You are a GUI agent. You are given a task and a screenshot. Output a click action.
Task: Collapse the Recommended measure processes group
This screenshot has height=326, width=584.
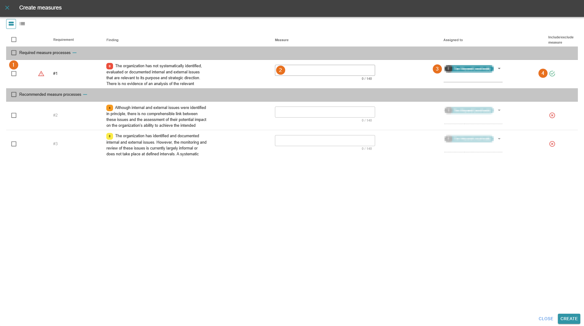pos(85,95)
